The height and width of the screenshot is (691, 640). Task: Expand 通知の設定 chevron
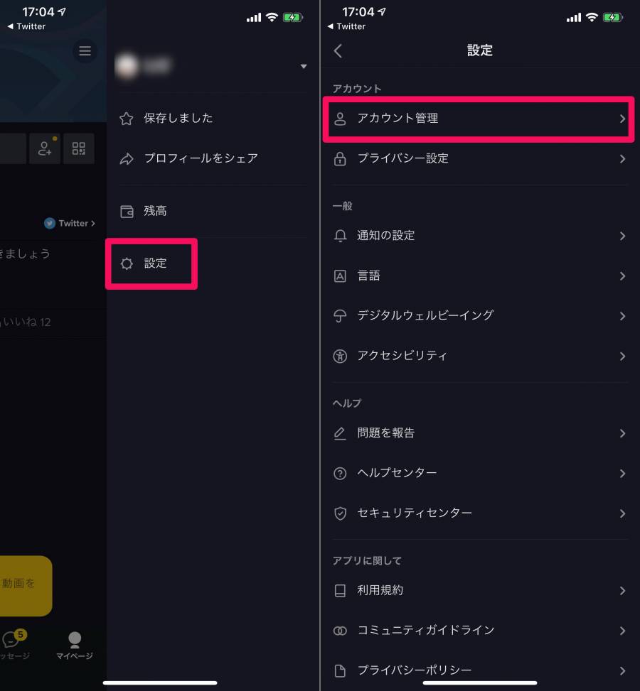point(622,236)
